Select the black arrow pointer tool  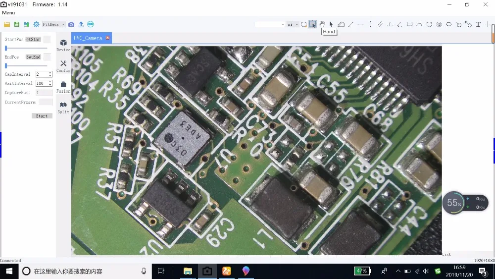(x=331, y=24)
